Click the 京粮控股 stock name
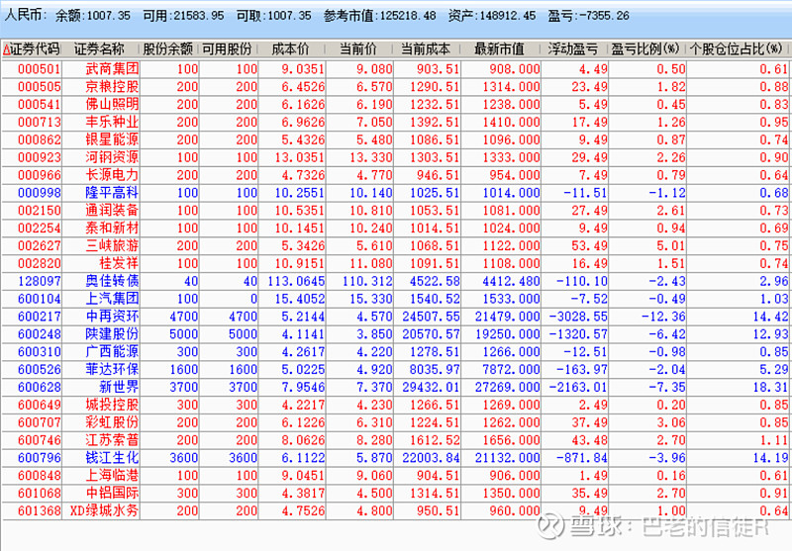792x551 pixels. point(112,86)
